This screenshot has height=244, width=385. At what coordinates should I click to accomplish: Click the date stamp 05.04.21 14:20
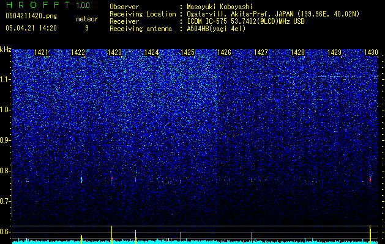tap(31, 28)
